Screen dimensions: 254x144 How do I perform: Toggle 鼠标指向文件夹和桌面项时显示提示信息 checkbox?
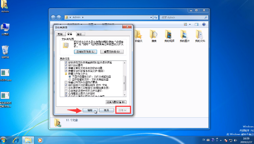pyautogui.click(x=66, y=62)
